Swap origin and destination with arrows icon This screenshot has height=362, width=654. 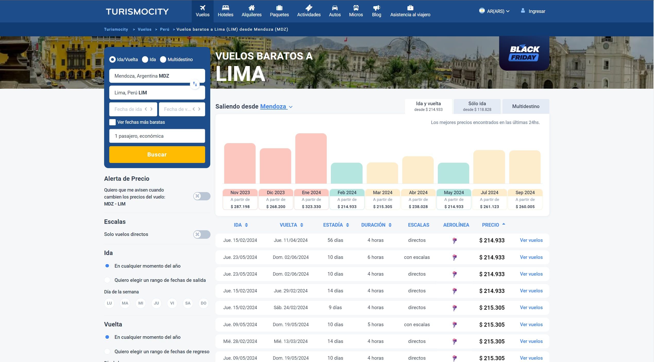[x=195, y=84]
